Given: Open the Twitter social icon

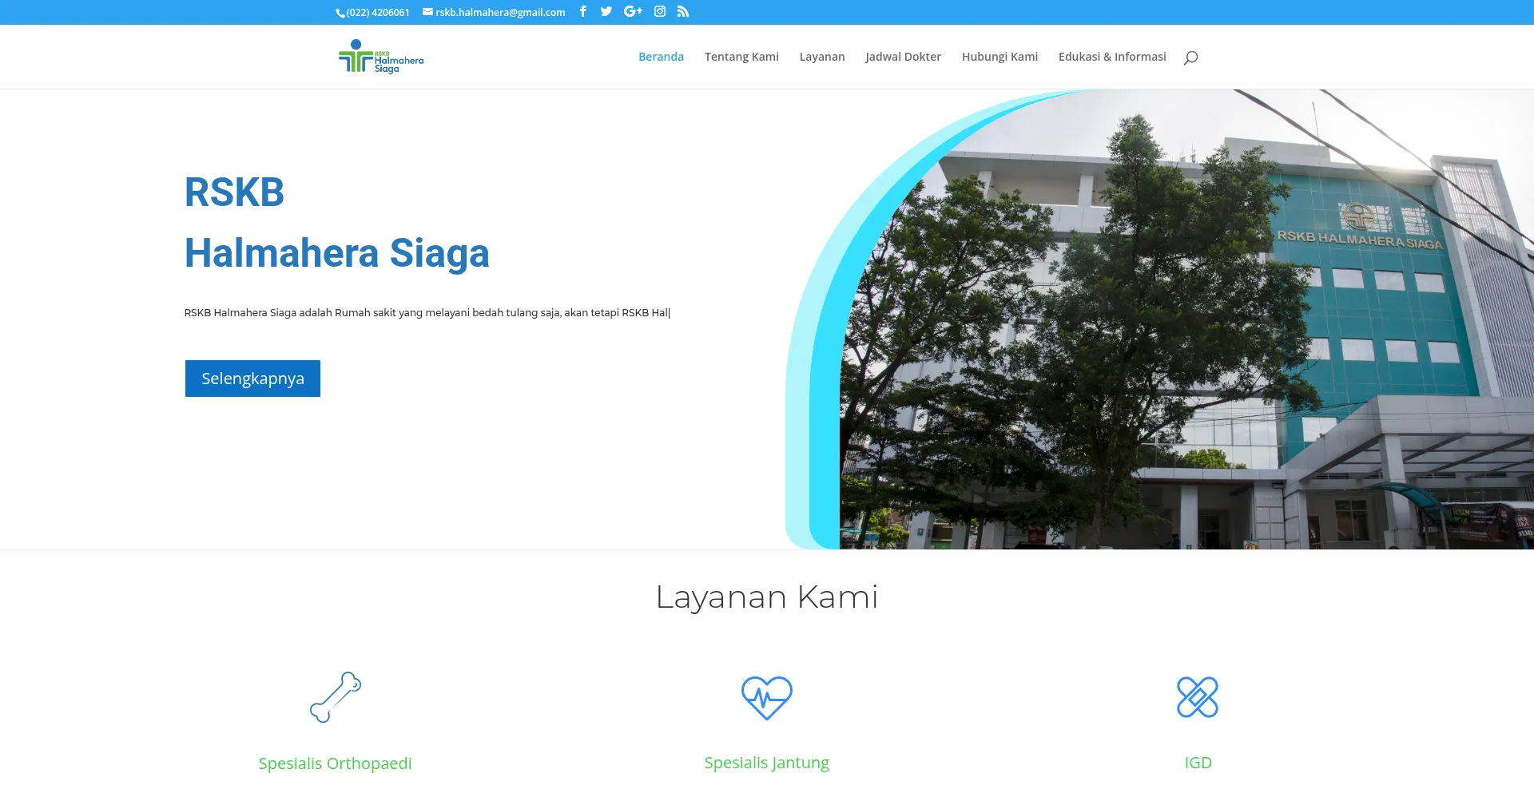Looking at the screenshot, I should coord(606,11).
